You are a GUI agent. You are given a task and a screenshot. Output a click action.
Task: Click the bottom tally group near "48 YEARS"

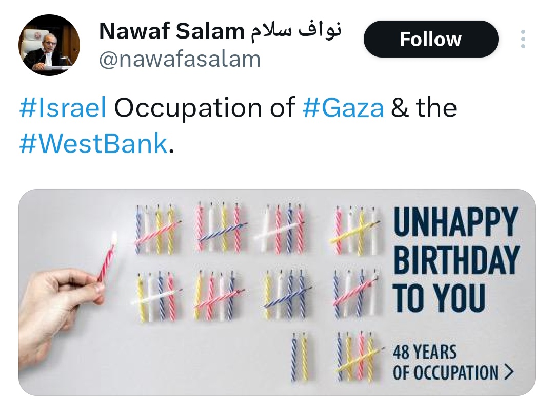(357, 356)
